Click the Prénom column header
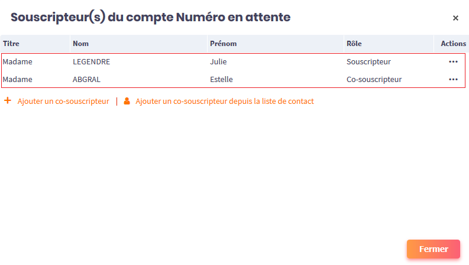The image size is (469, 265). 224,44
